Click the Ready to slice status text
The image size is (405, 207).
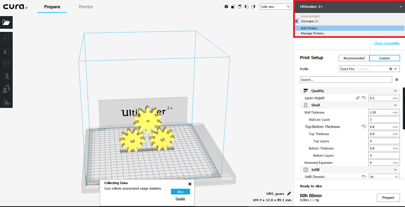tap(311, 186)
